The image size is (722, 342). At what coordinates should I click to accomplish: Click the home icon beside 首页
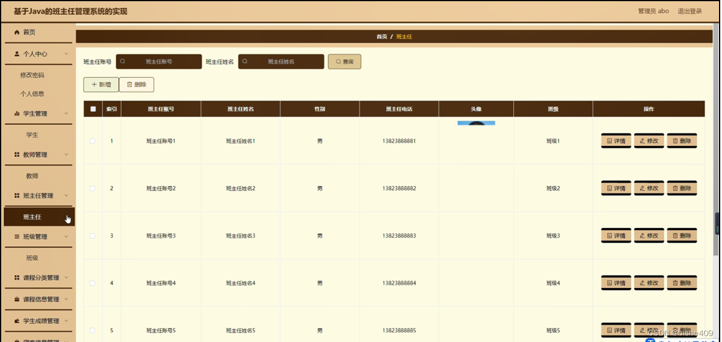[x=17, y=32]
